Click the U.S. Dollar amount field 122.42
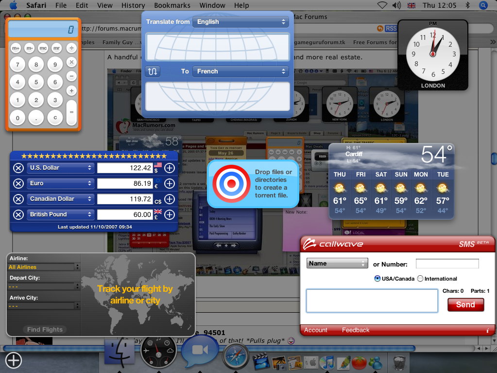 [x=125, y=168]
